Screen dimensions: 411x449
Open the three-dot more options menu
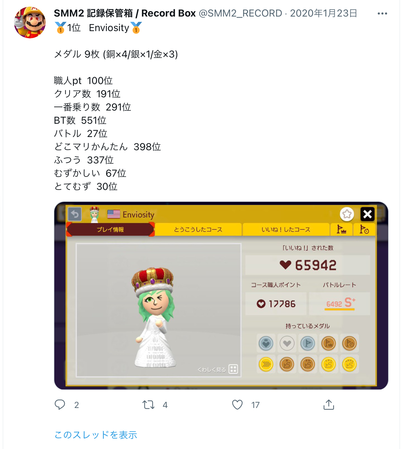click(382, 14)
